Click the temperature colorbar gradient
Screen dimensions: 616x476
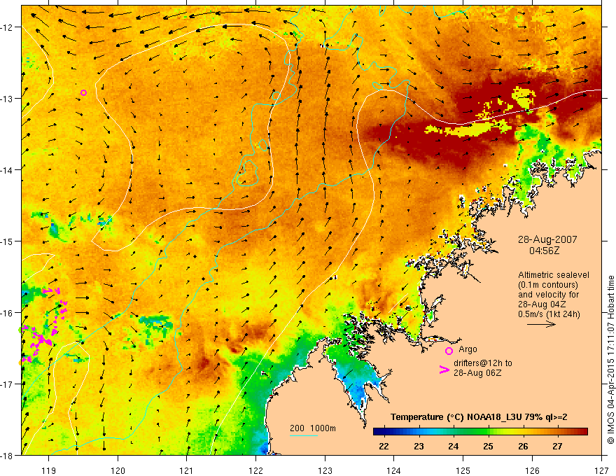(480, 432)
